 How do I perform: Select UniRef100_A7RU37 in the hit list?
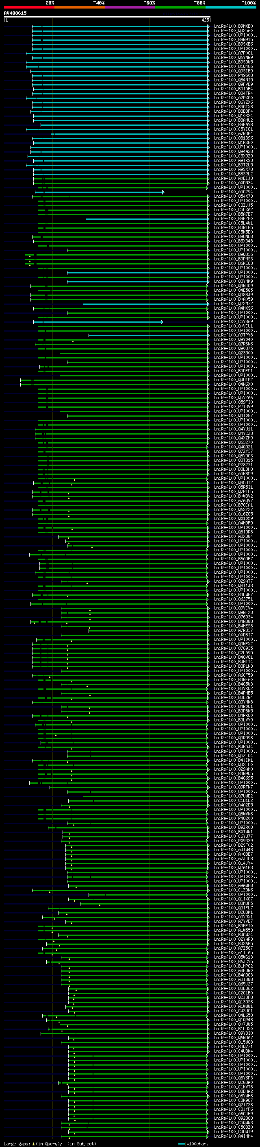point(233,631)
